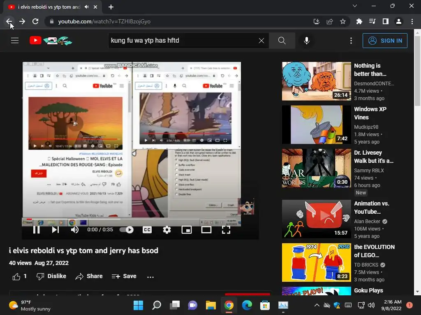Open the tab search chevron
Image resolution: width=421 pixels, height=315 pixels.
coord(355,6)
